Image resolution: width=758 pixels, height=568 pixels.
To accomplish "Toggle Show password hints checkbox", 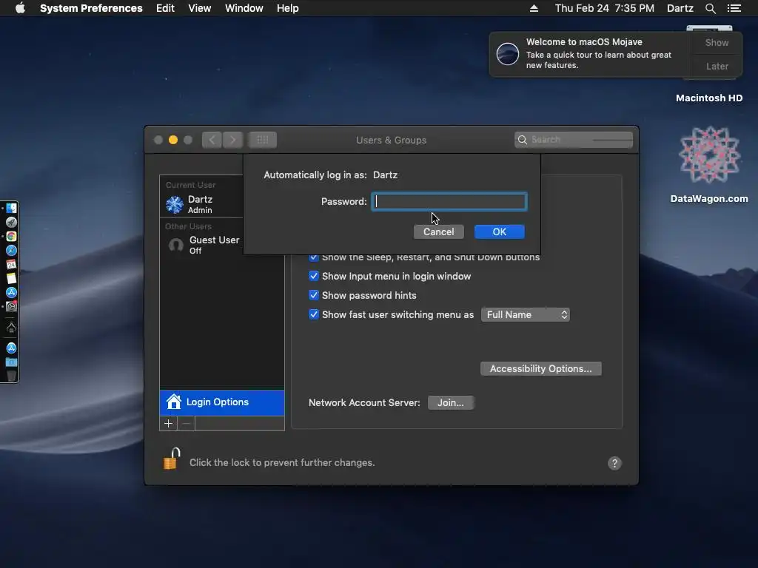I will (314, 295).
